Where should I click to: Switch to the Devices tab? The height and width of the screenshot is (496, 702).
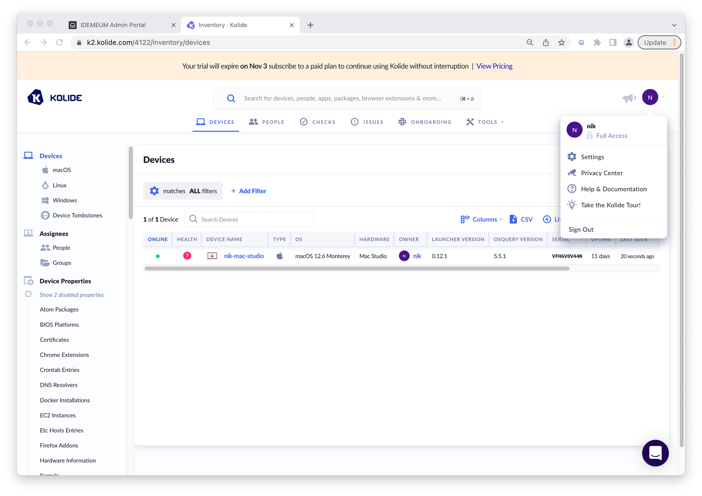(216, 122)
